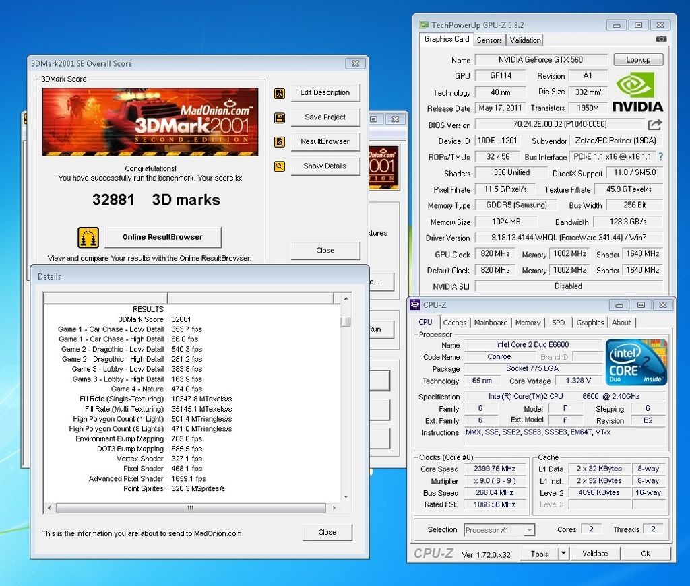690x586 pixels.
Task: Click the Save Project button
Action: [x=325, y=117]
